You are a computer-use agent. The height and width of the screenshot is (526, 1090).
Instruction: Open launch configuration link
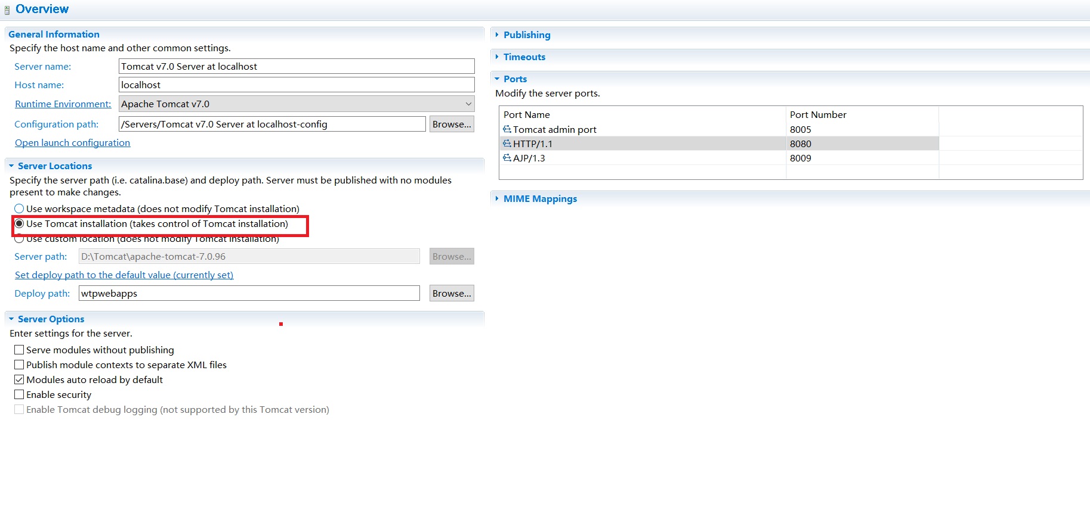pyautogui.click(x=72, y=142)
